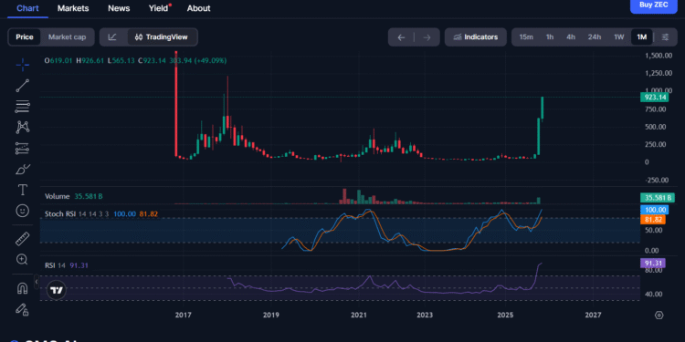Image resolution: width=685 pixels, height=342 pixels.
Task: Click the 2021 time axis label
Action: 358,315
